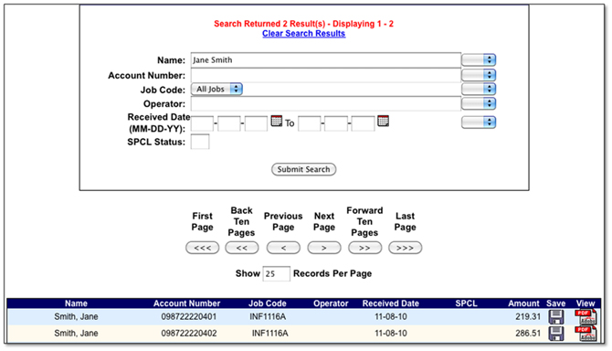
Task: Go to previous page with < button
Action: (283, 248)
